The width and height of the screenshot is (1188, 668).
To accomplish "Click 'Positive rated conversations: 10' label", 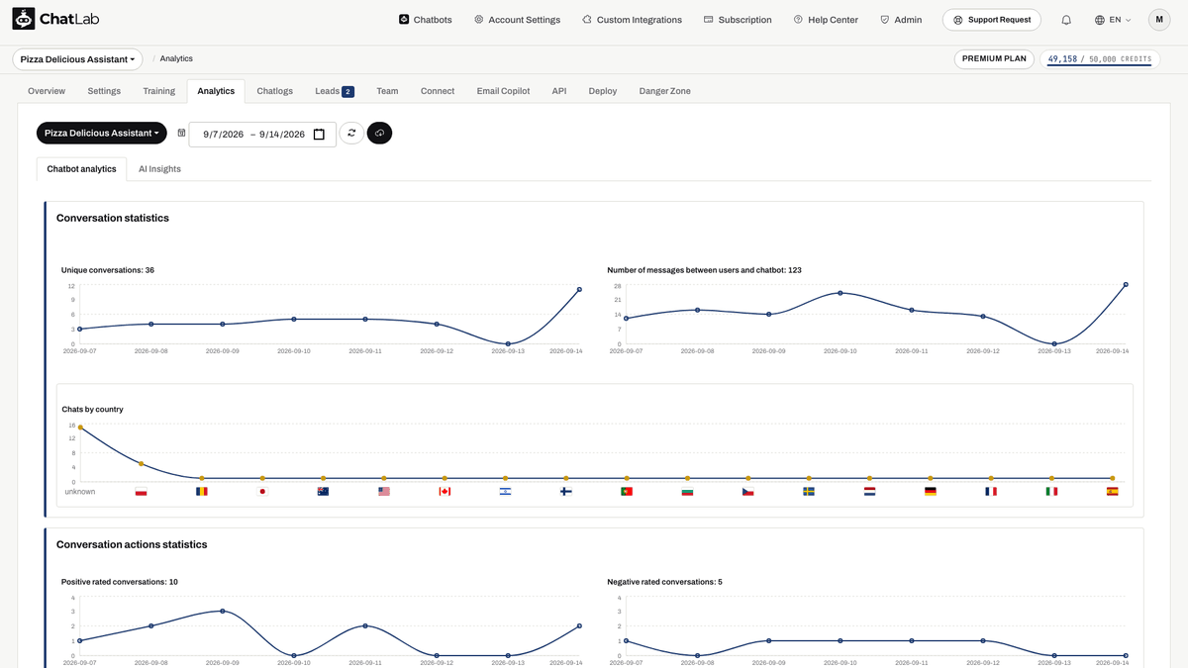I will 120,582.
